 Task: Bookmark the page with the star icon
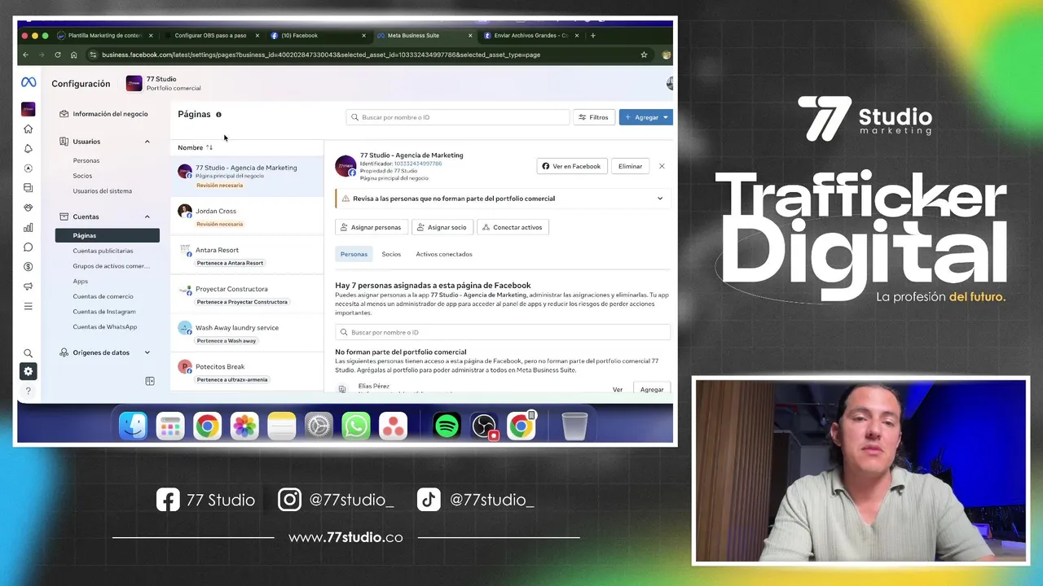[644, 55]
